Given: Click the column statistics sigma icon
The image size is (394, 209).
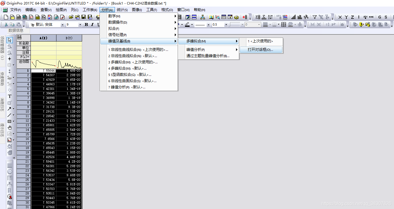Looking at the screenshot, I should pyautogui.click(x=258, y=17).
